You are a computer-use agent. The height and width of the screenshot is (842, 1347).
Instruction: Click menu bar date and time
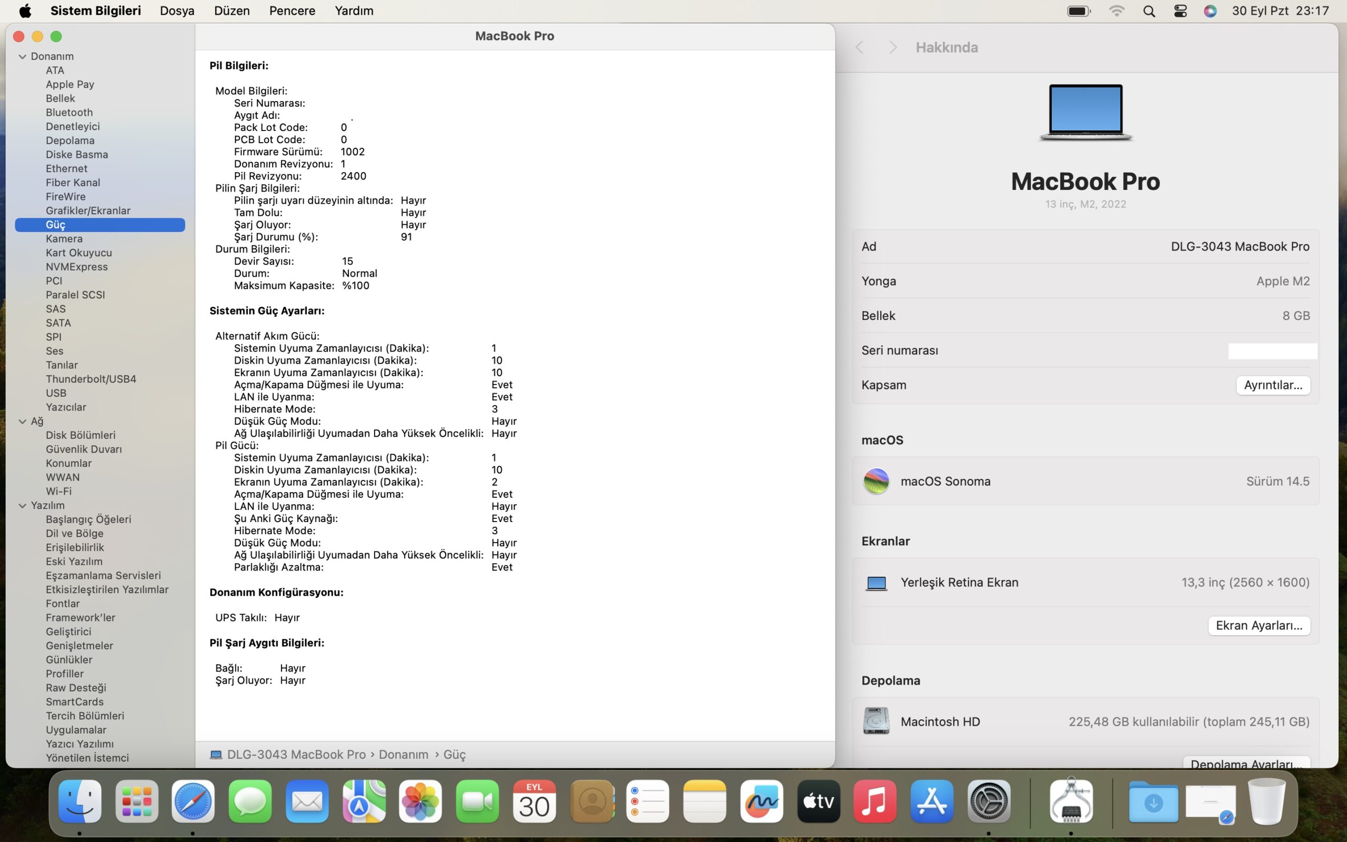pos(1280,11)
